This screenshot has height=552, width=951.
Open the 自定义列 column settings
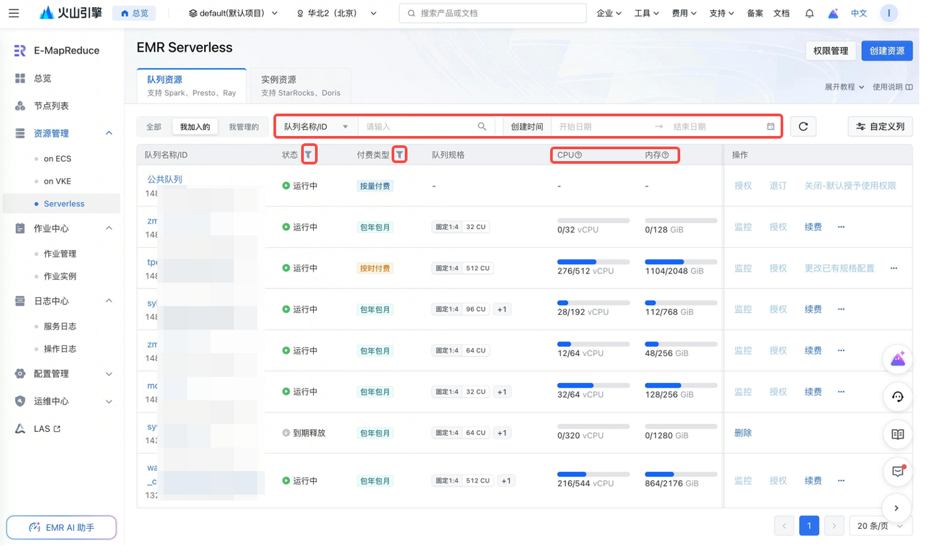point(880,127)
